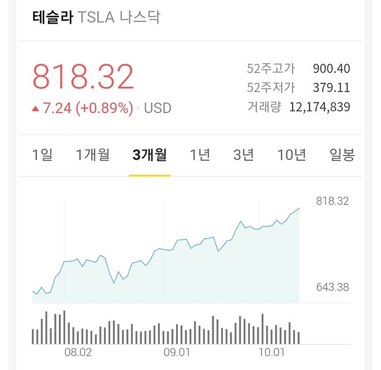Click the large 818.32 current price
381x370 pixels.
[83, 77]
